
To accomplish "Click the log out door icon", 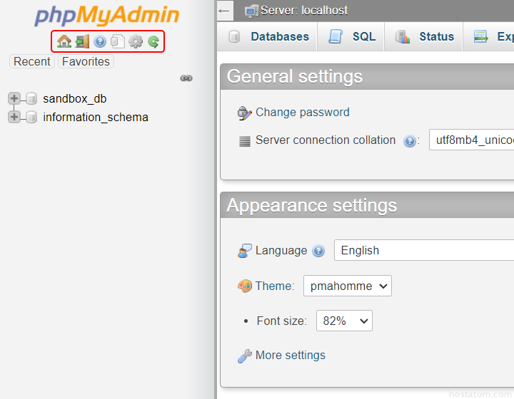I will pos(82,42).
